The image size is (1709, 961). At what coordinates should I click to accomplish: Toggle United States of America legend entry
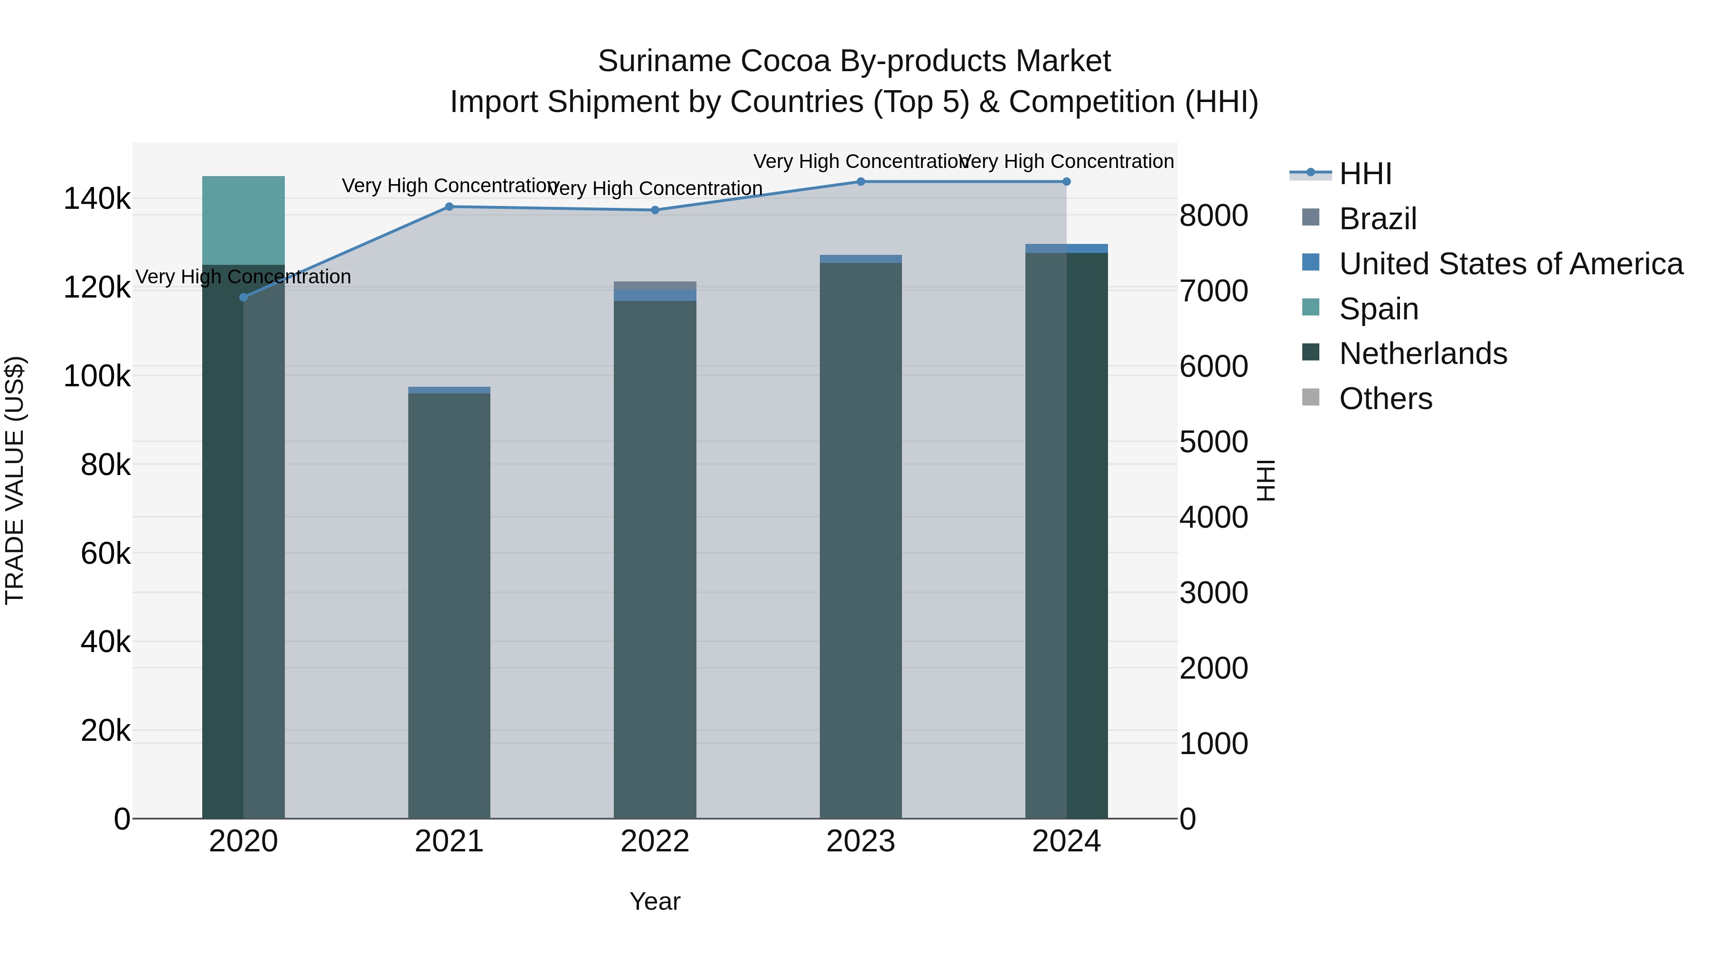(x=1493, y=264)
